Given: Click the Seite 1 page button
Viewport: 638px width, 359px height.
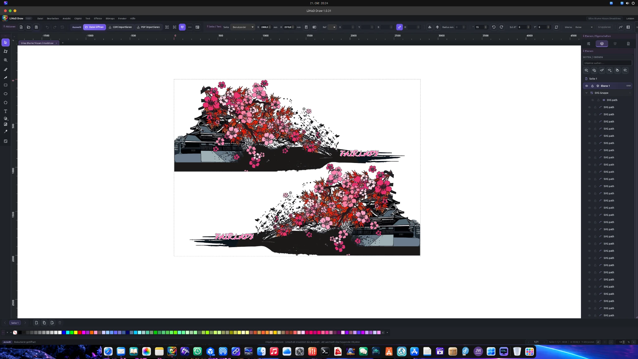Looking at the screenshot, I should coord(15,323).
